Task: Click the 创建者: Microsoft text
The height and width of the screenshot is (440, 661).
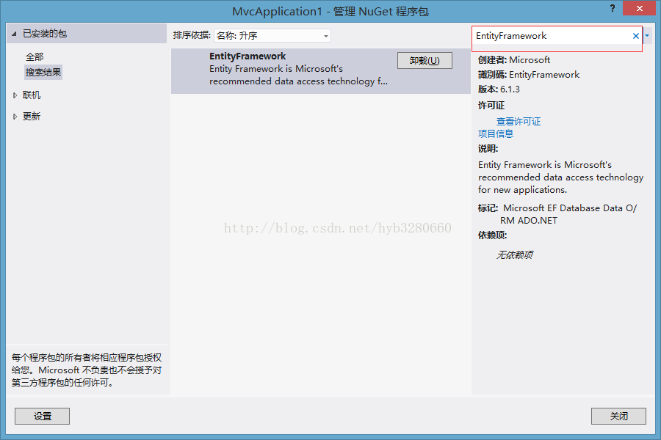Action: 514,60
